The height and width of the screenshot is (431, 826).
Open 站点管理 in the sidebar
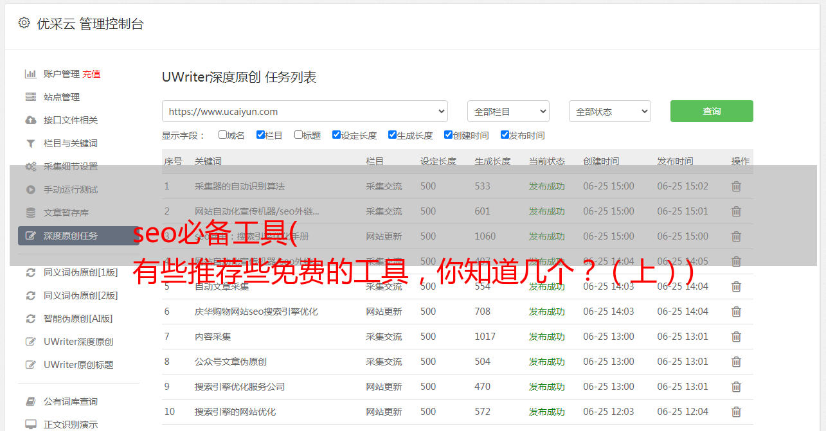tap(62, 97)
